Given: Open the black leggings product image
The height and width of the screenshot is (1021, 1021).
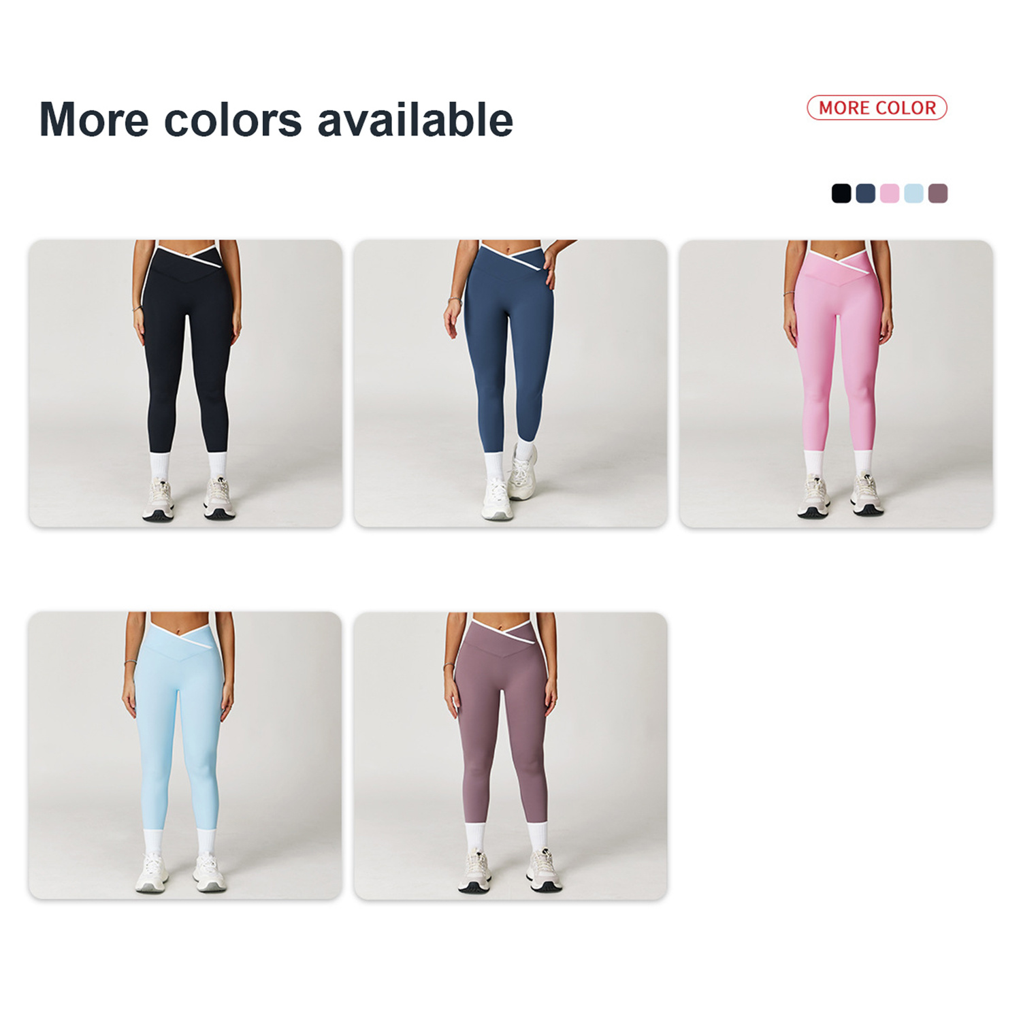Looking at the screenshot, I should 185,383.
